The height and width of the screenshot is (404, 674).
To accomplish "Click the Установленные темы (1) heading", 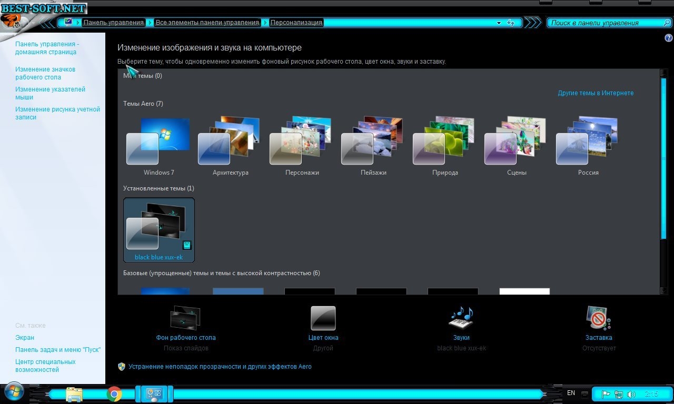I will (x=158, y=188).
